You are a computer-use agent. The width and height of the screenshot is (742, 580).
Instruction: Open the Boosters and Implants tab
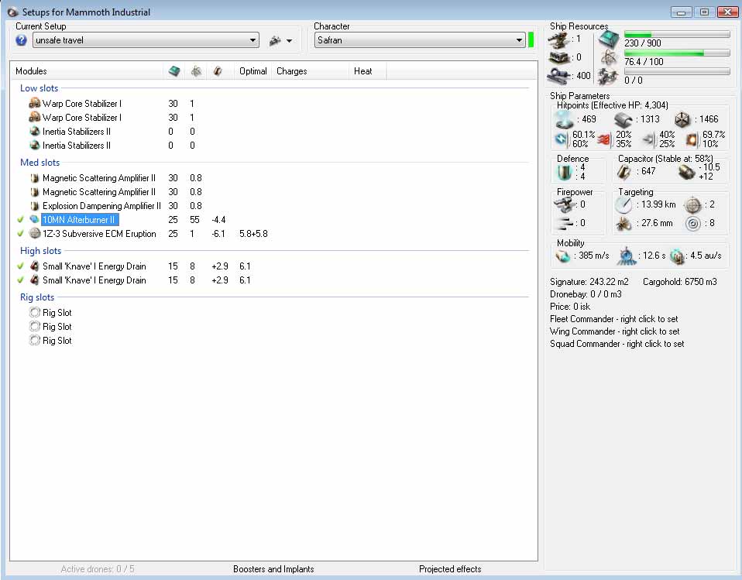pyautogui.click(x=273, y=569)
